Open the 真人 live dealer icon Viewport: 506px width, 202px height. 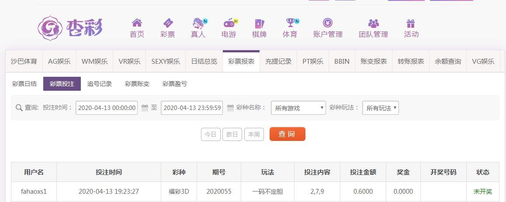pyautogui.click(x=198, y=23)
